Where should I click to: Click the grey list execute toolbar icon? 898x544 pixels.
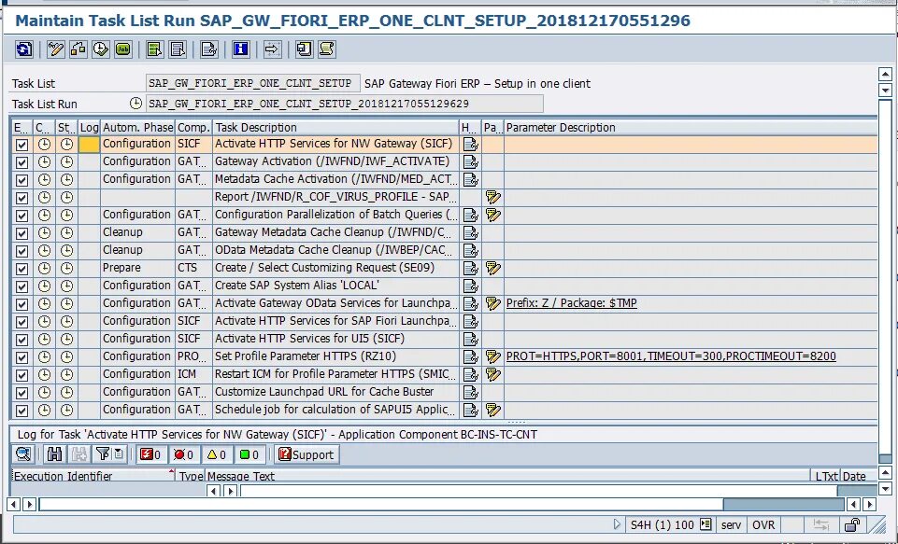(178, 49)
